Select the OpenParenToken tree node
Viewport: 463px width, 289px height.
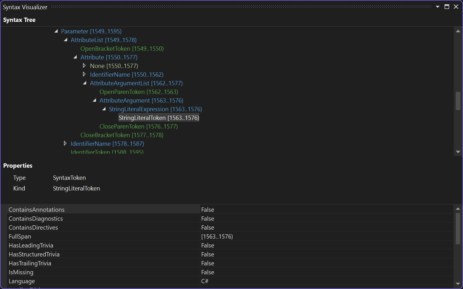click(x=139, y=92)
